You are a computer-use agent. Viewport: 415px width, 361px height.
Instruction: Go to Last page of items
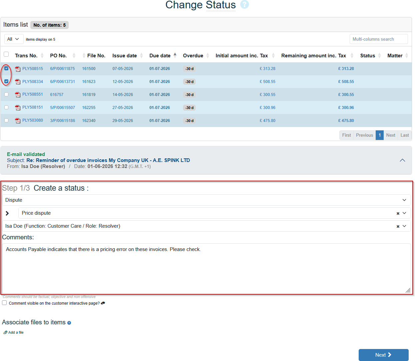click(405, 135)
